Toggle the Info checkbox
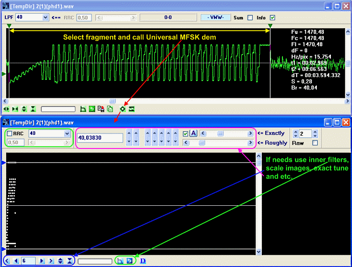 273,18
